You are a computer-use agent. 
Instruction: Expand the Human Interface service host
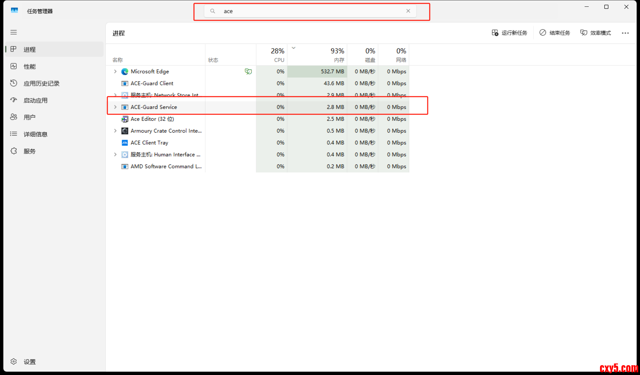pyautogui.click(x=115, y=155)
